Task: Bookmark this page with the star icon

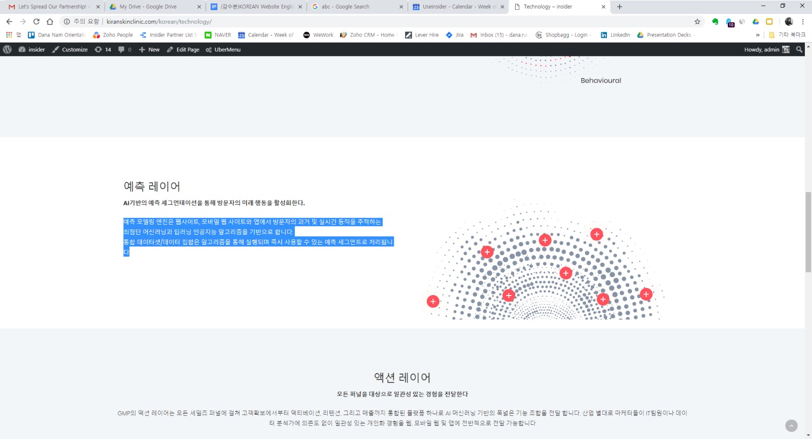Action: click(697, 22)
